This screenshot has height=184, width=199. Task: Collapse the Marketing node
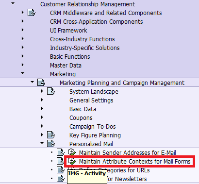22,73
